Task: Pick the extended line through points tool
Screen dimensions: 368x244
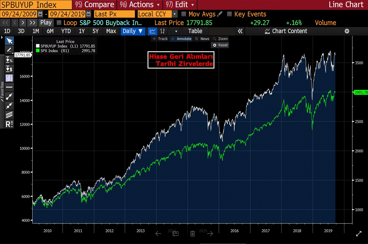Action: tap(10, 105)
